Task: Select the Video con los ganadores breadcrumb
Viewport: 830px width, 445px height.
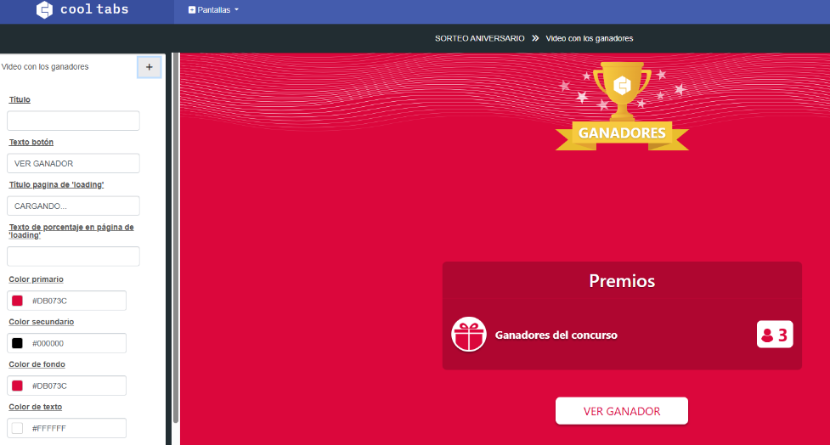Action: [589, 38]
